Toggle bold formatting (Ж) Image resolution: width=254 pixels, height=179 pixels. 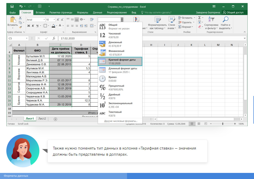(29, 26)
